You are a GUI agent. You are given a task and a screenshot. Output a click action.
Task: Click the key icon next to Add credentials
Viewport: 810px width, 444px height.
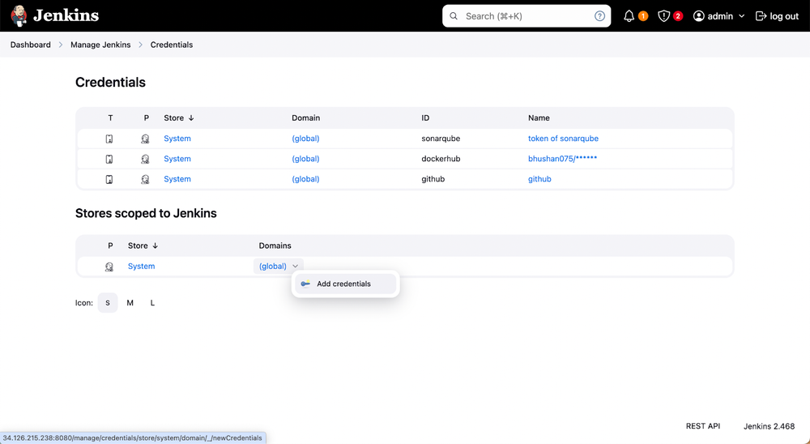(x=306, y=284)
